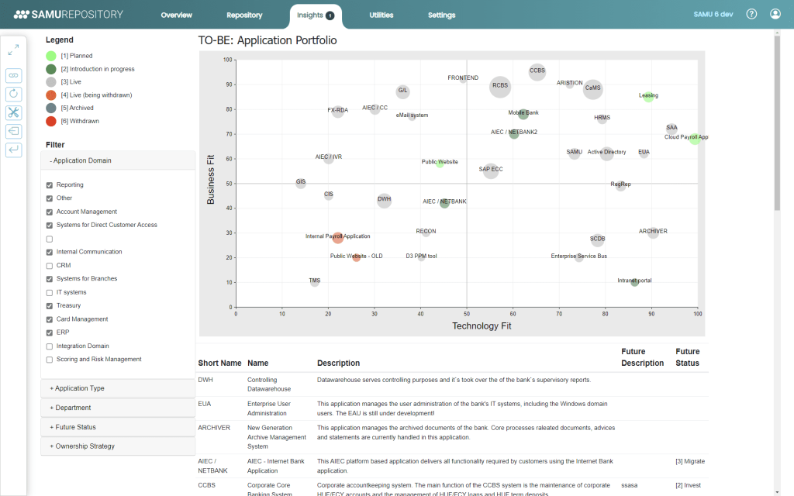Click the Short Name column header
This screenshot has width=794, height=496.
pos(219,363)
